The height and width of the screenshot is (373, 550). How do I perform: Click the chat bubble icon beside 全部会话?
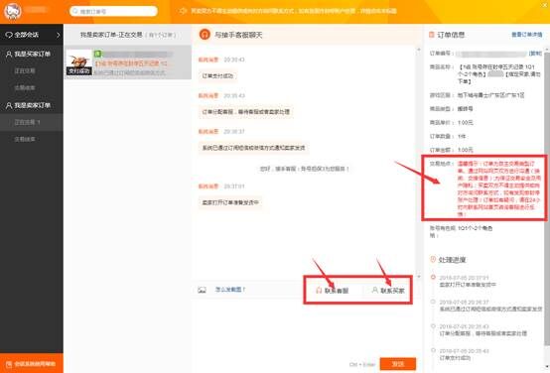pos(9,35)
